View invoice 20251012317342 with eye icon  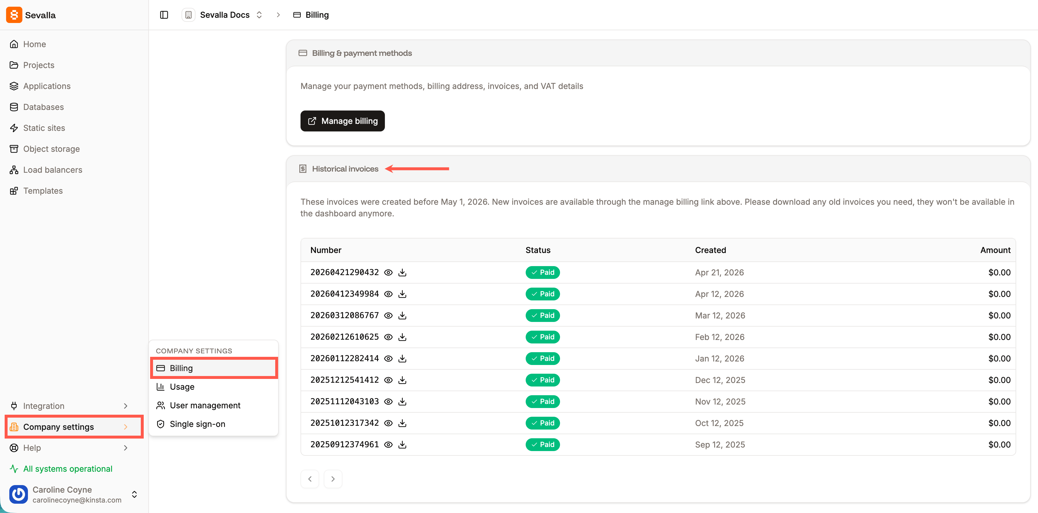click(x=388, y=423)
